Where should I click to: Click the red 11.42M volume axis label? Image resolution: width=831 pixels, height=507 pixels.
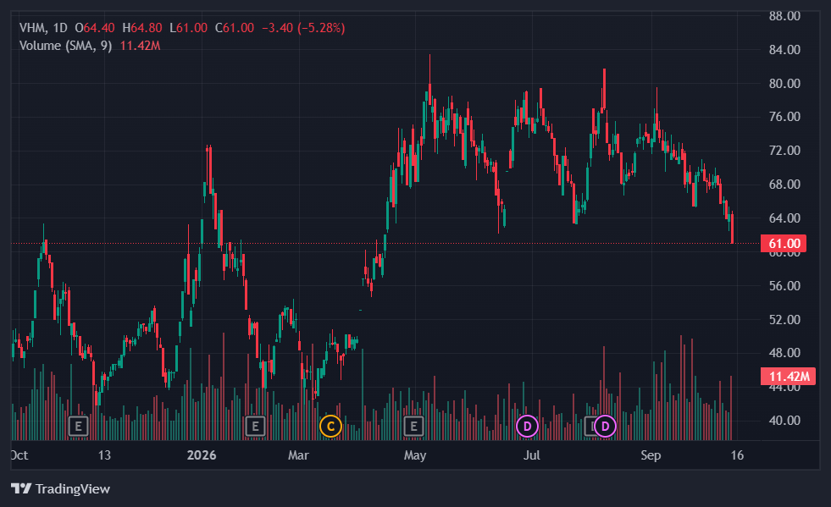click(x=788, y=376)
